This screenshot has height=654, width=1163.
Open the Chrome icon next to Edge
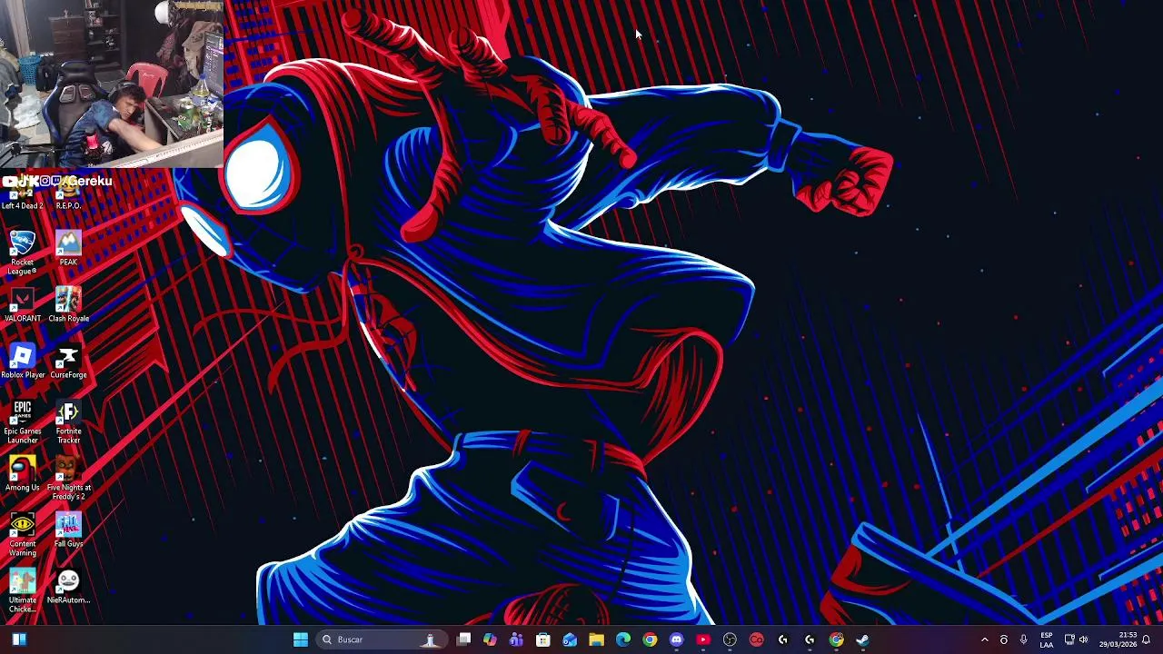[650, 639]
